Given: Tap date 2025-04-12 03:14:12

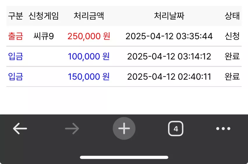Looking at the screenshot, I should click(169, 56).
